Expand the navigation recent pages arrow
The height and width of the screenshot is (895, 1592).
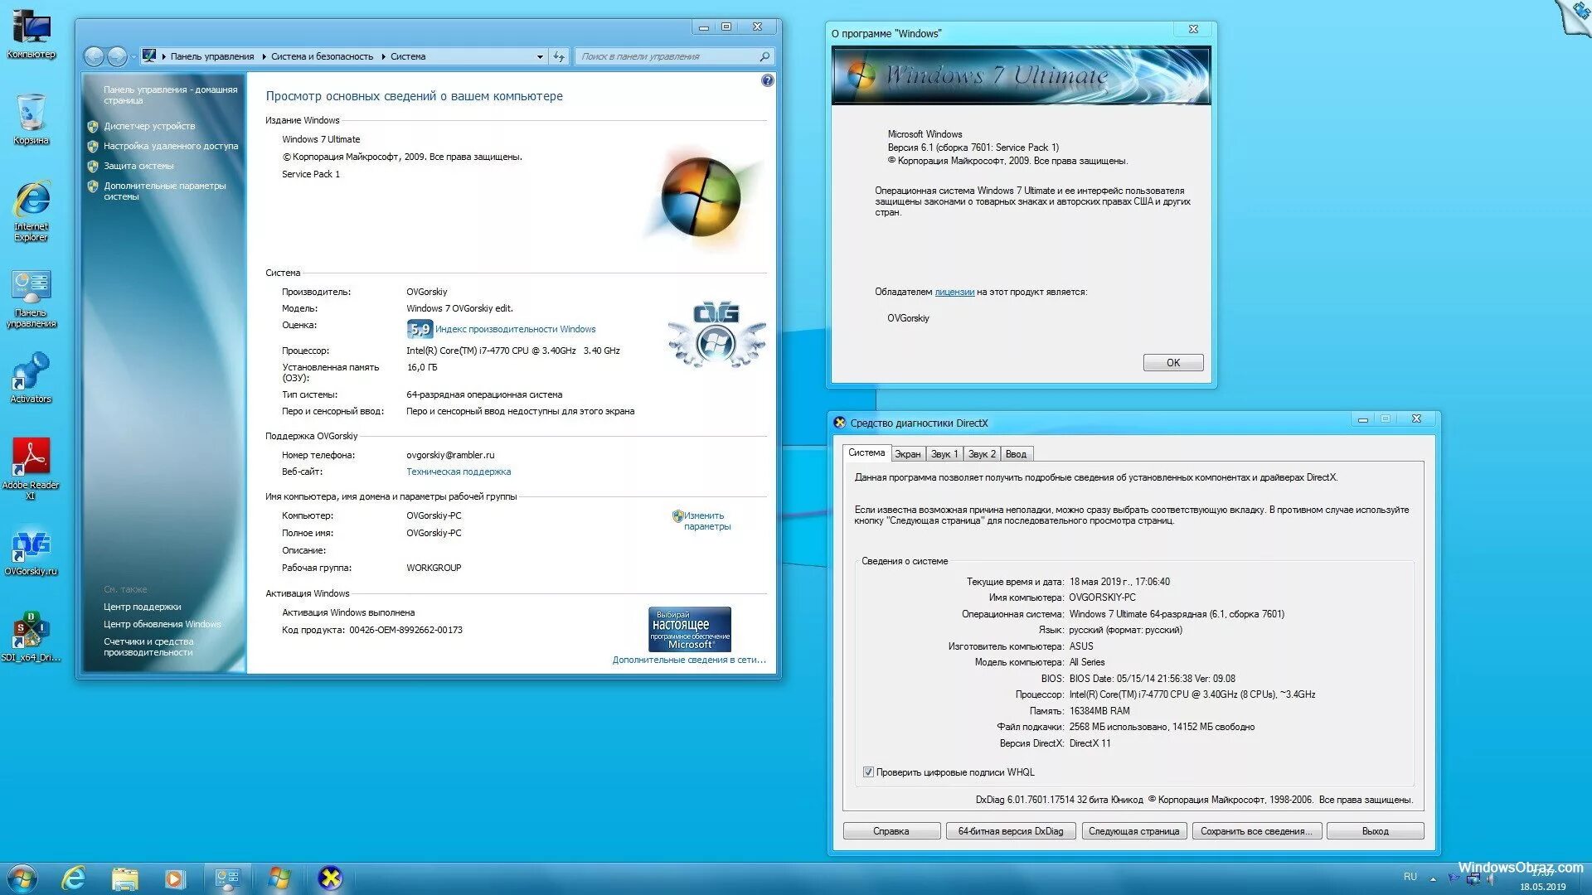[133, 57]
